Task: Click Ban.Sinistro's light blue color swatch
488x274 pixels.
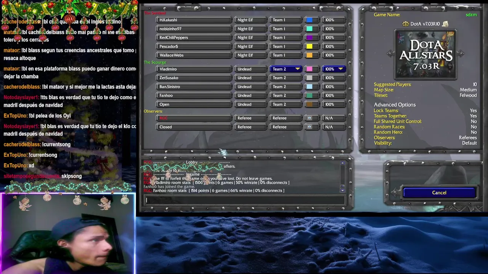Action: [x=309, y=86]
